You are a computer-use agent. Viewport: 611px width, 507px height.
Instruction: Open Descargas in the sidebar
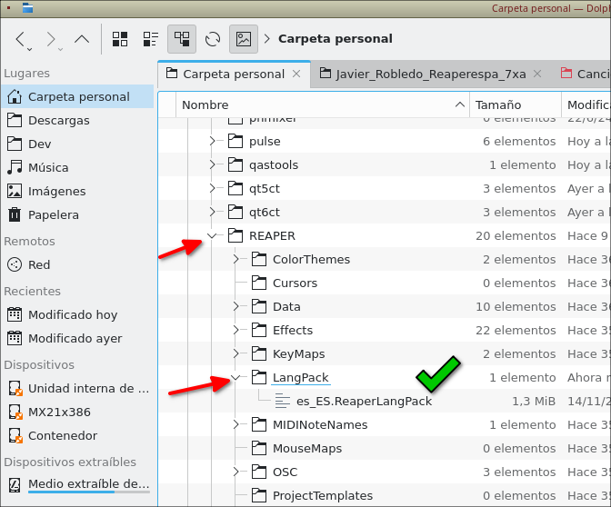point(78,120)
